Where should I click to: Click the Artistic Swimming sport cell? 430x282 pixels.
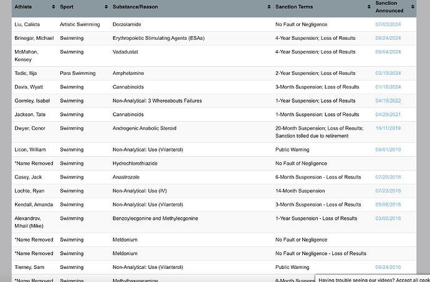click(80, 24)
